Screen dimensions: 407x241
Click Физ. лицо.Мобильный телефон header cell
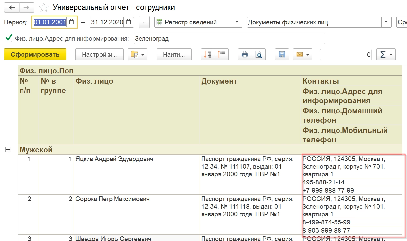point(351,135)
